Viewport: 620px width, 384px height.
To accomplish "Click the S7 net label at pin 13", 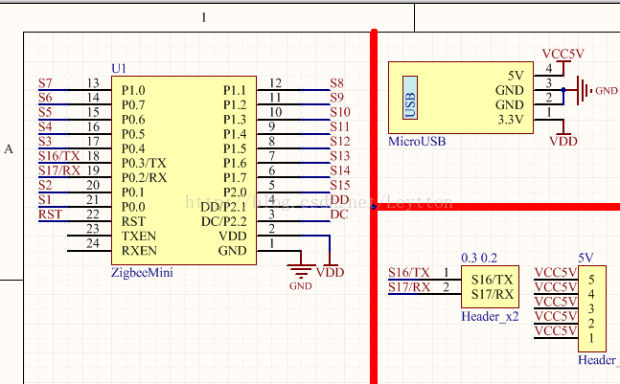I will click(45, 83).
